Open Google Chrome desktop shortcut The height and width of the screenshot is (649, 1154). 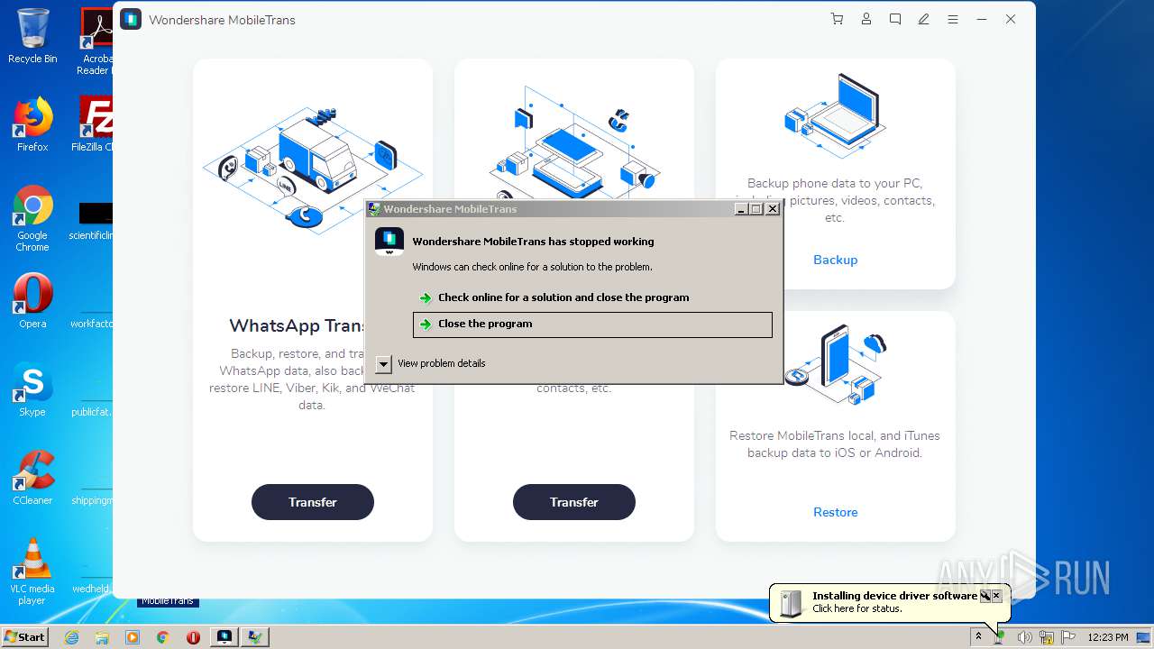(32, 218)
